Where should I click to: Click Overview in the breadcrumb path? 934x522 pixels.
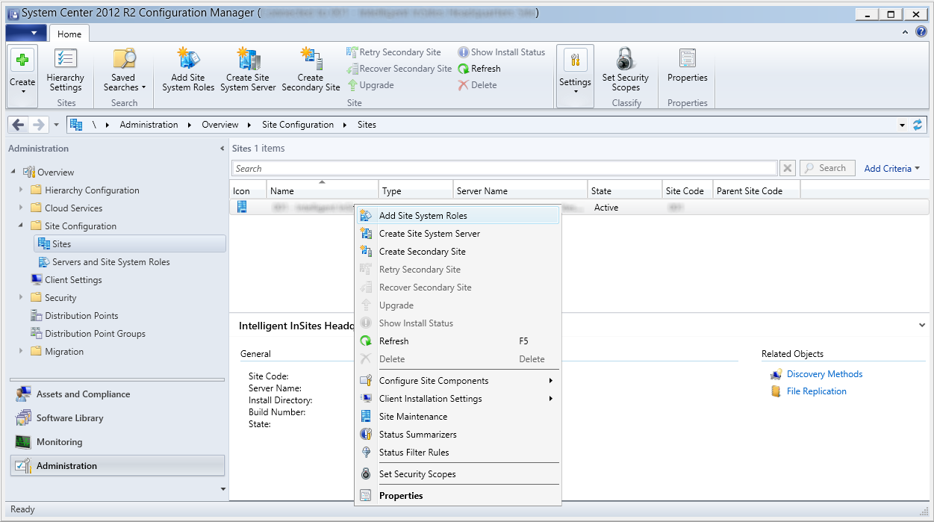pos(220,125)
